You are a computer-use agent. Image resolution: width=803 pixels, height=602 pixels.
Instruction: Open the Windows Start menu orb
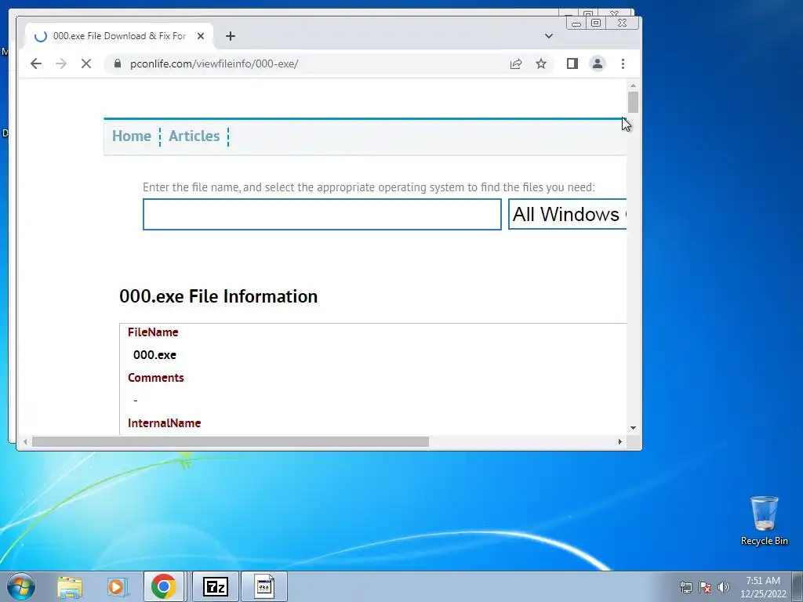21,586
